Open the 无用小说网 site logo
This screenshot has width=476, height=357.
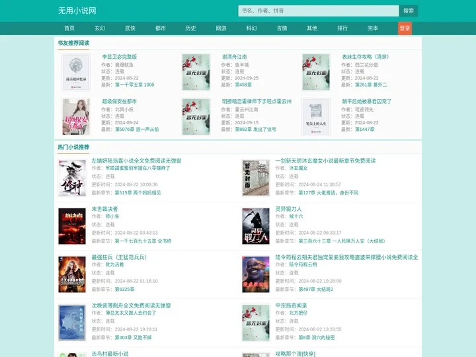tap(77, 11)
